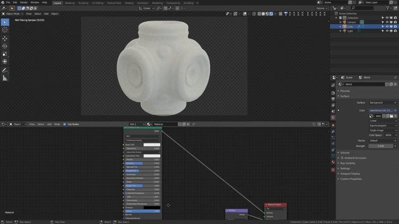This screenshot has height=224, width=399.
Task: Select the Material Output node header
Action: tap(276, 205)
